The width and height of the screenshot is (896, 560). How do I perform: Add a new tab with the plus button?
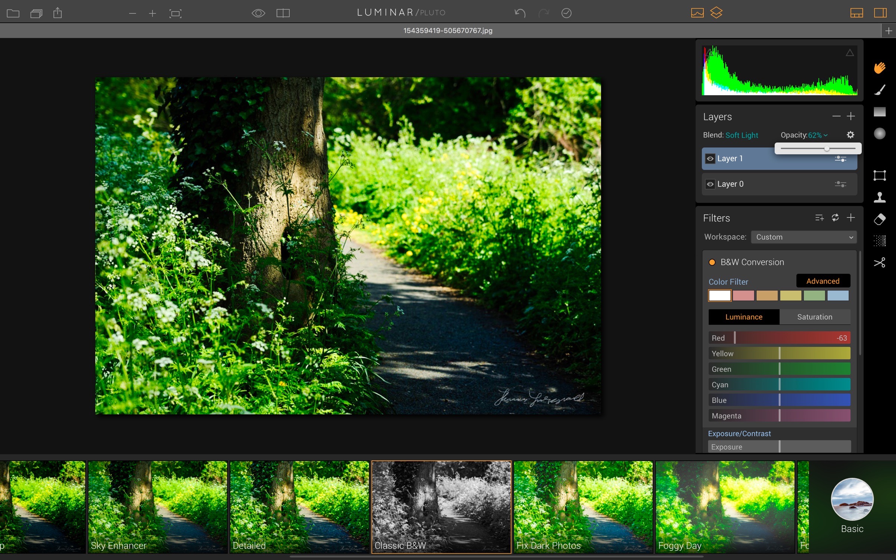[x=889, y=31]
